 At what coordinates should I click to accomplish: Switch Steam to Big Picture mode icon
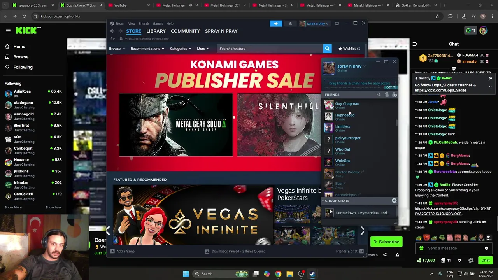click(x=337, y=23)
